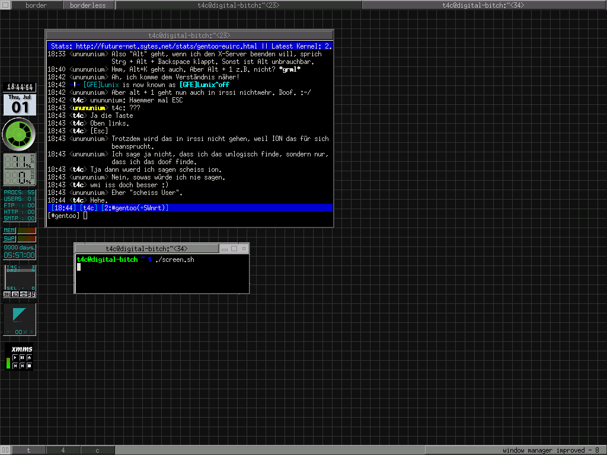Minimize the <34> terminal window
The image size is (607, 455).
(225, 248)
